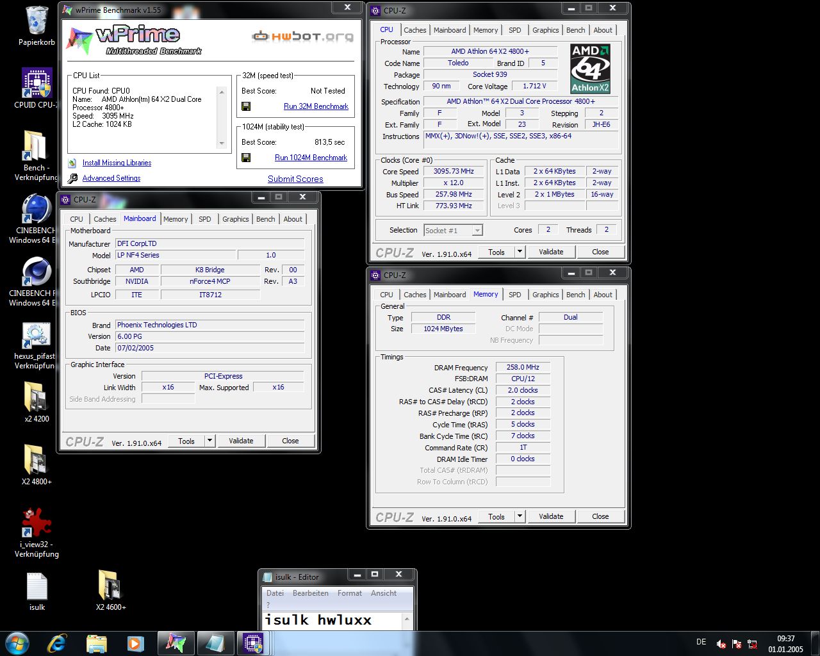Click the muted volume tray icon
Screen dimensions: 820x656
tap(721, 644)
